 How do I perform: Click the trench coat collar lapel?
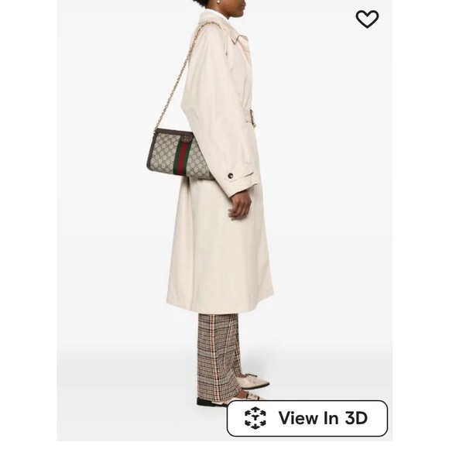coord(239,37)
